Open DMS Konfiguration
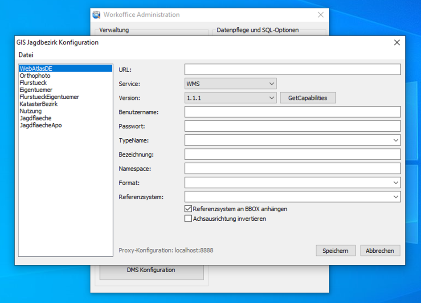The image size is (421, 303). pyautogui.click(x=151, y=270)
